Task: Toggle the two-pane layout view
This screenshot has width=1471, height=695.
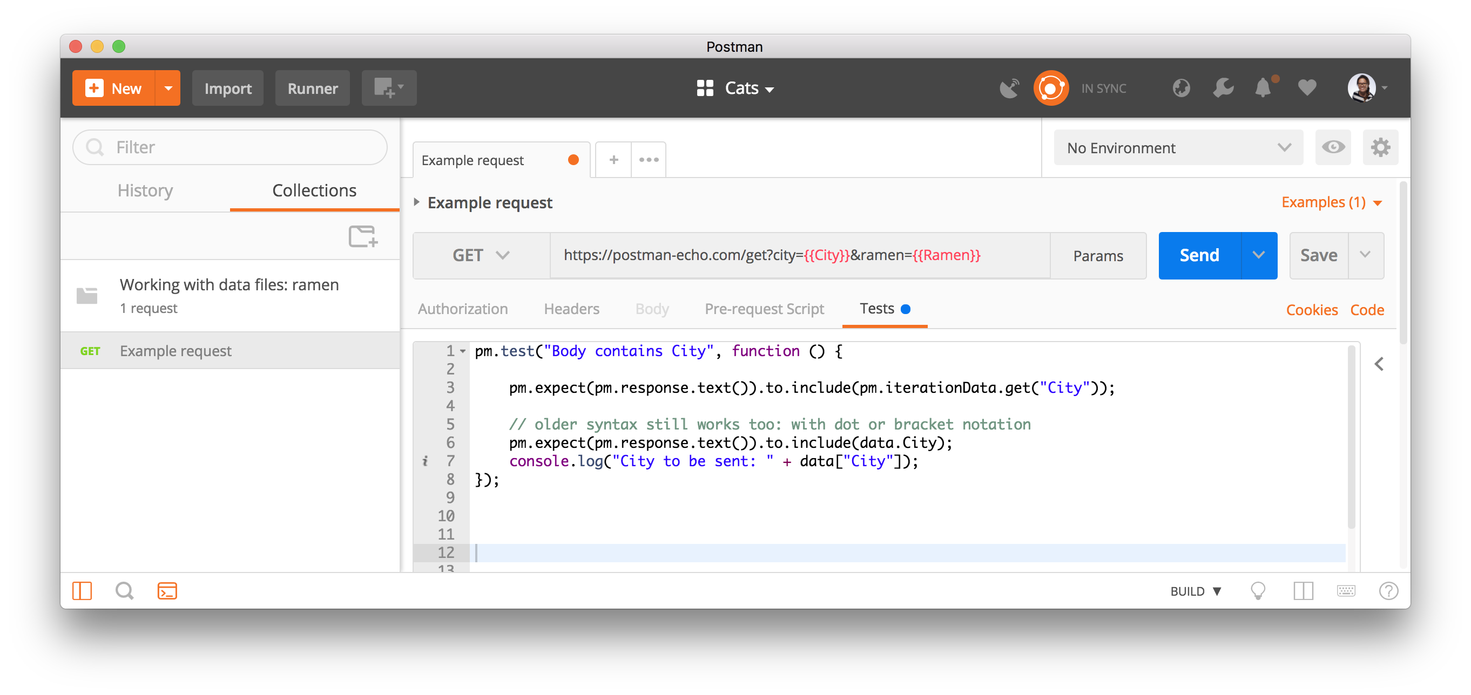Action: [x=1303, y=591]
